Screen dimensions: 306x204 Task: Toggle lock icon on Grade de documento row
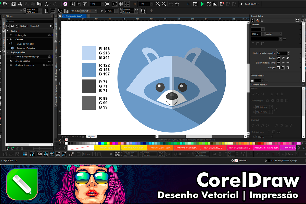pos(47,65)
